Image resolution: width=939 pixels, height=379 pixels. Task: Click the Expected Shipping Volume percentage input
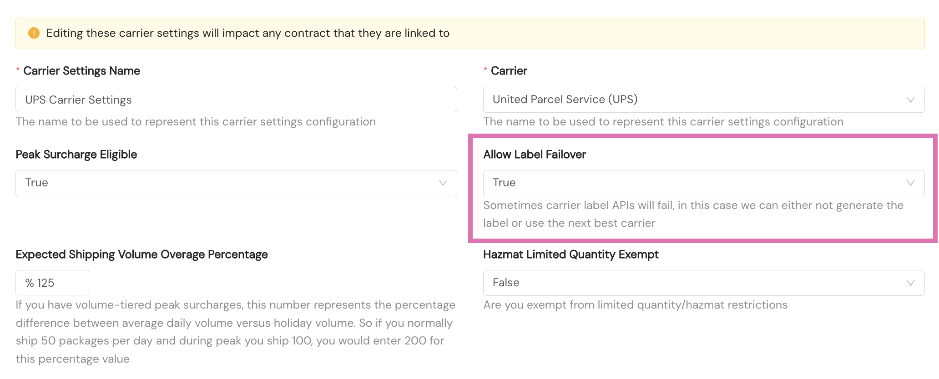tap(52, 283)
